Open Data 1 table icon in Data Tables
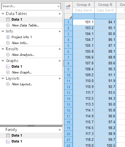Viewport: 125px width, 147px height. point(8,20)
